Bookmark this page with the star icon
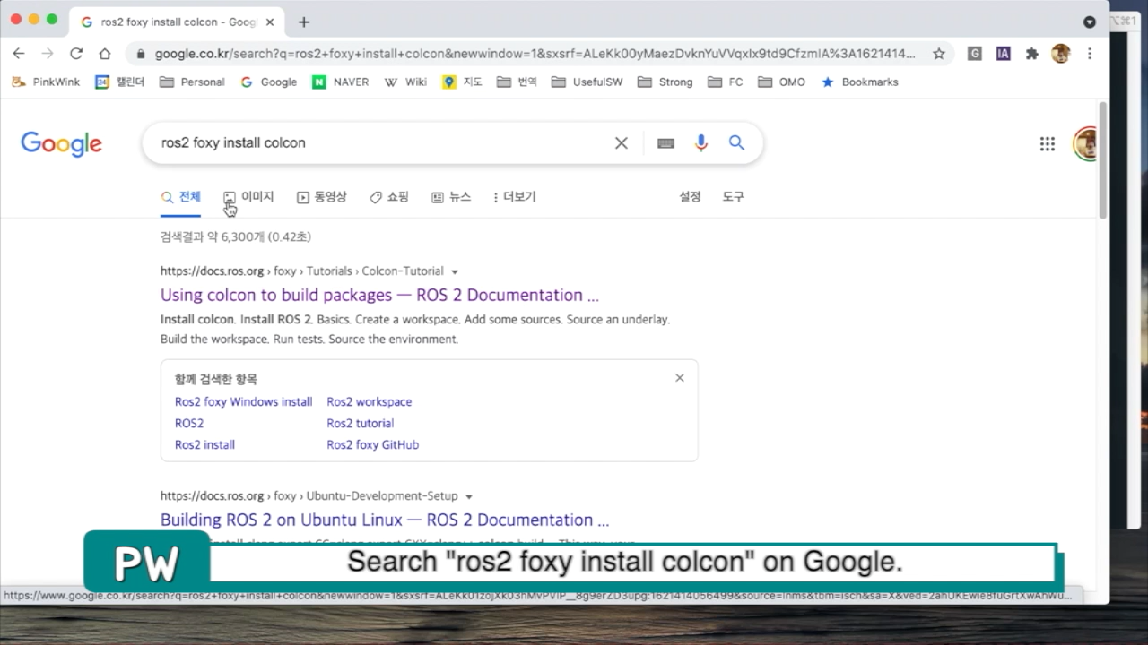 click(939, 54)
